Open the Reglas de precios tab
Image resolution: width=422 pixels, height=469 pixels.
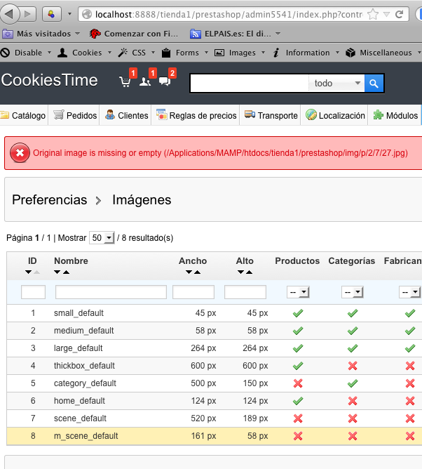[196, 115]
